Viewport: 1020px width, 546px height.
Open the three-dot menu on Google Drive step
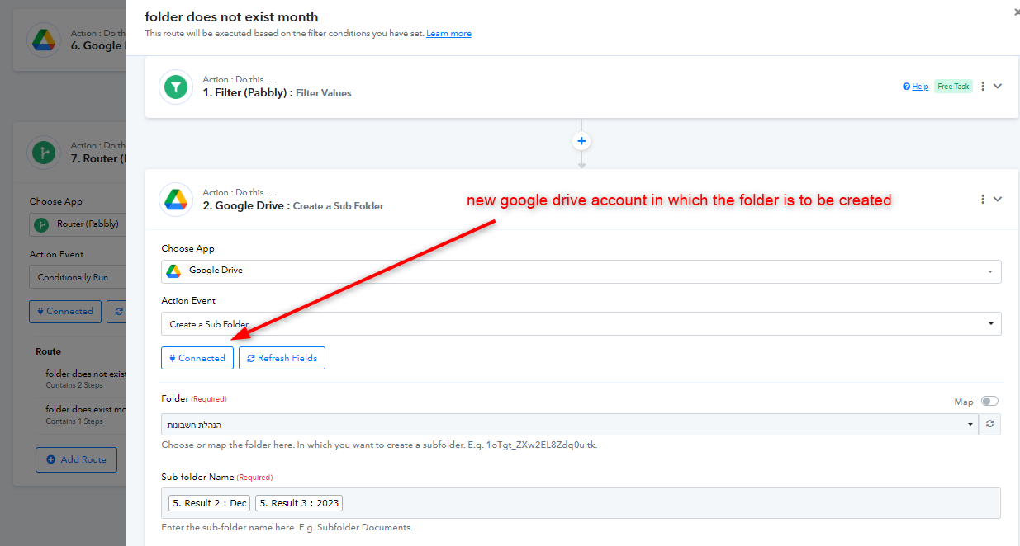click(x=983, y=199)
